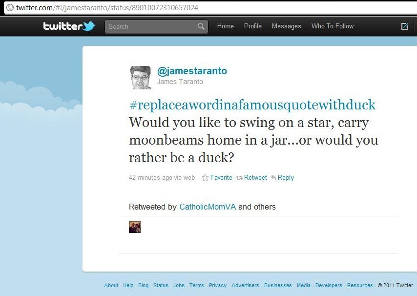The image size is (417, 296).
Task: Click the Retweet arrows icon
Action: point(239,178)
